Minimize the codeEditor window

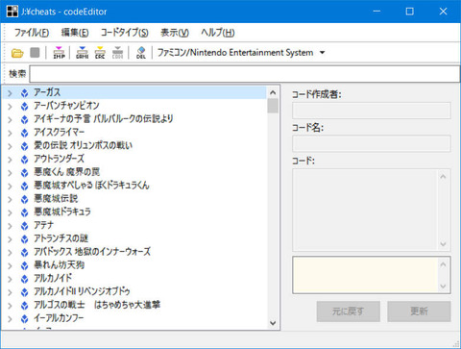[376, 12]
